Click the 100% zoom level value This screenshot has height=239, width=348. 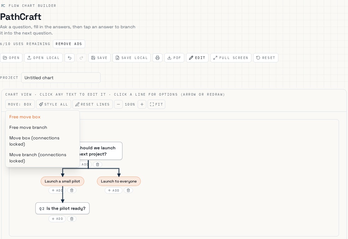[x=130, y=104]
